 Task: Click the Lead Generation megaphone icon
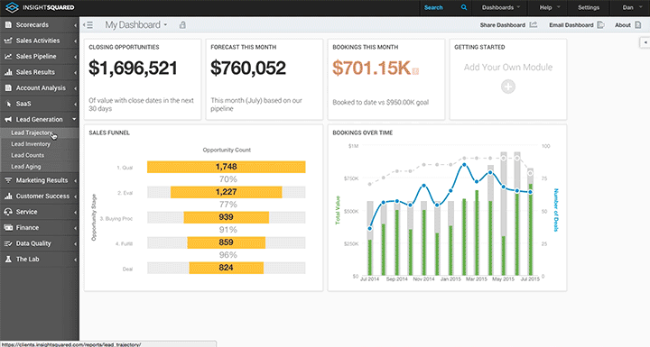pyautogui.click(x=8, y=119)
